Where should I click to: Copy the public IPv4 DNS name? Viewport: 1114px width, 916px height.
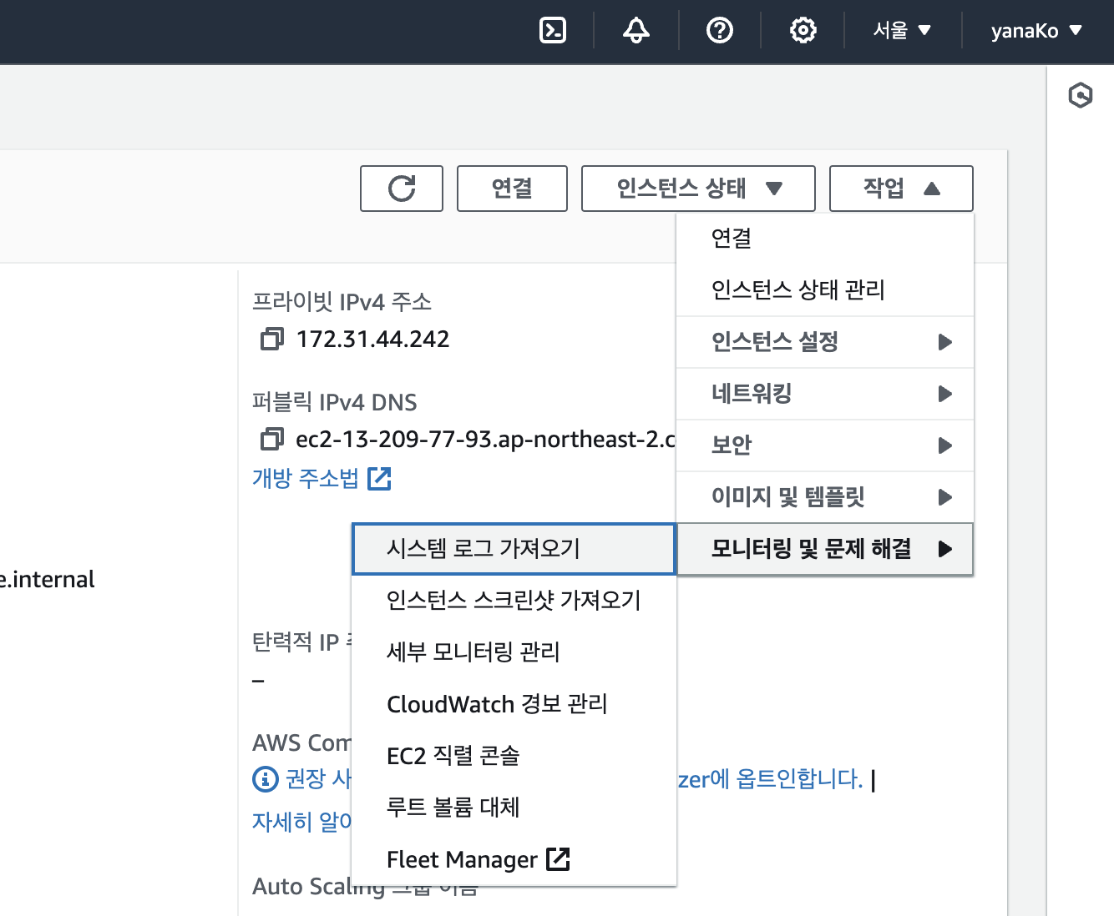pos(271,439)
